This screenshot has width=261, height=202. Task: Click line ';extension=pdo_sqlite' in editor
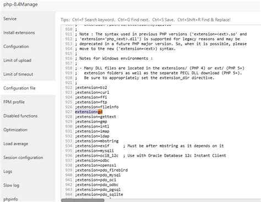tap(99, 194)
